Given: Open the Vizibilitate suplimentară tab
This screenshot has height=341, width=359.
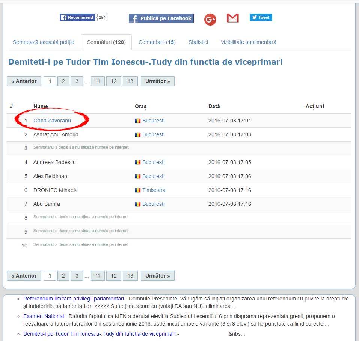Looking at the screenshot, I should (x=248, y=42).
